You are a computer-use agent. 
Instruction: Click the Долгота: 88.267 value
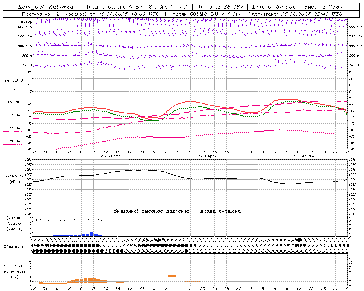pyautogui.click(x=220, y=7)
